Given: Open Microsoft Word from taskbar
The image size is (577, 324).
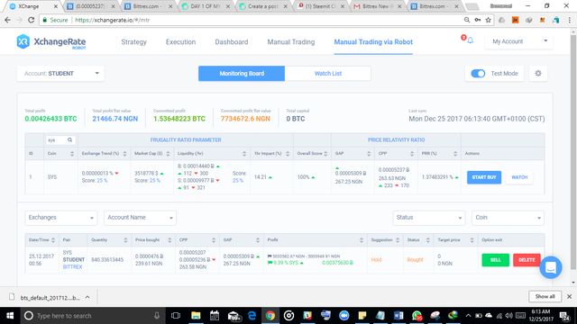Looking at the screenshot, I should 398,316.
